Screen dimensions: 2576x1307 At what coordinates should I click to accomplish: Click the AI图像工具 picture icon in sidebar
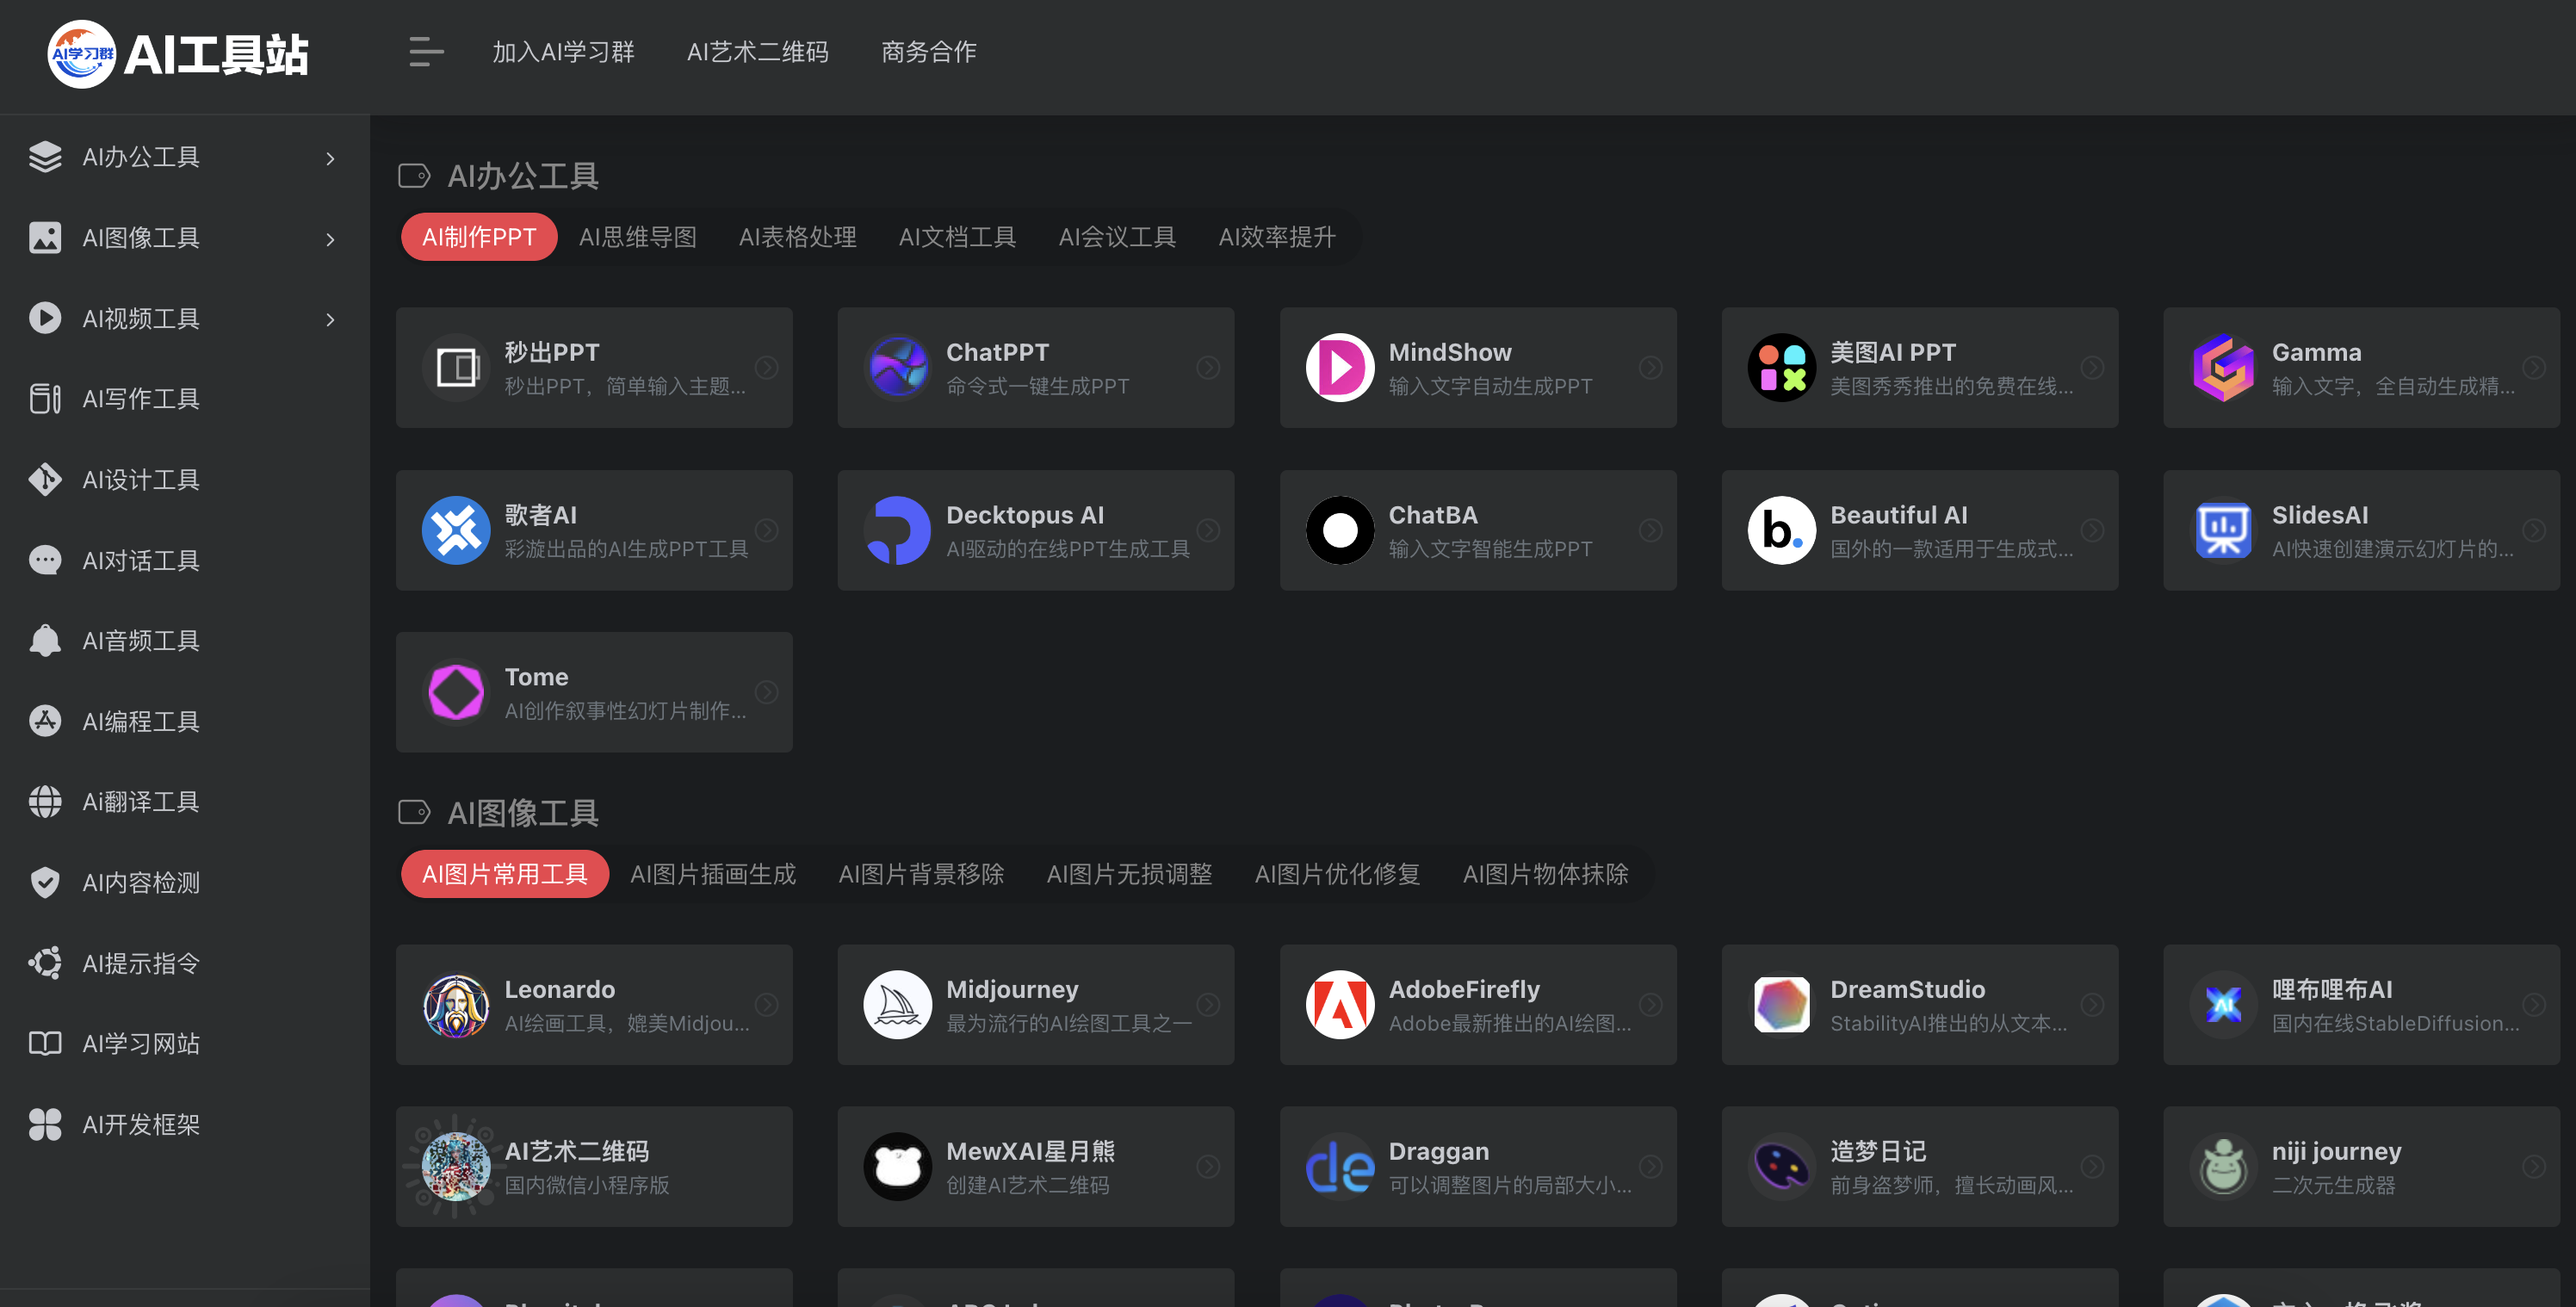point(45,237)
